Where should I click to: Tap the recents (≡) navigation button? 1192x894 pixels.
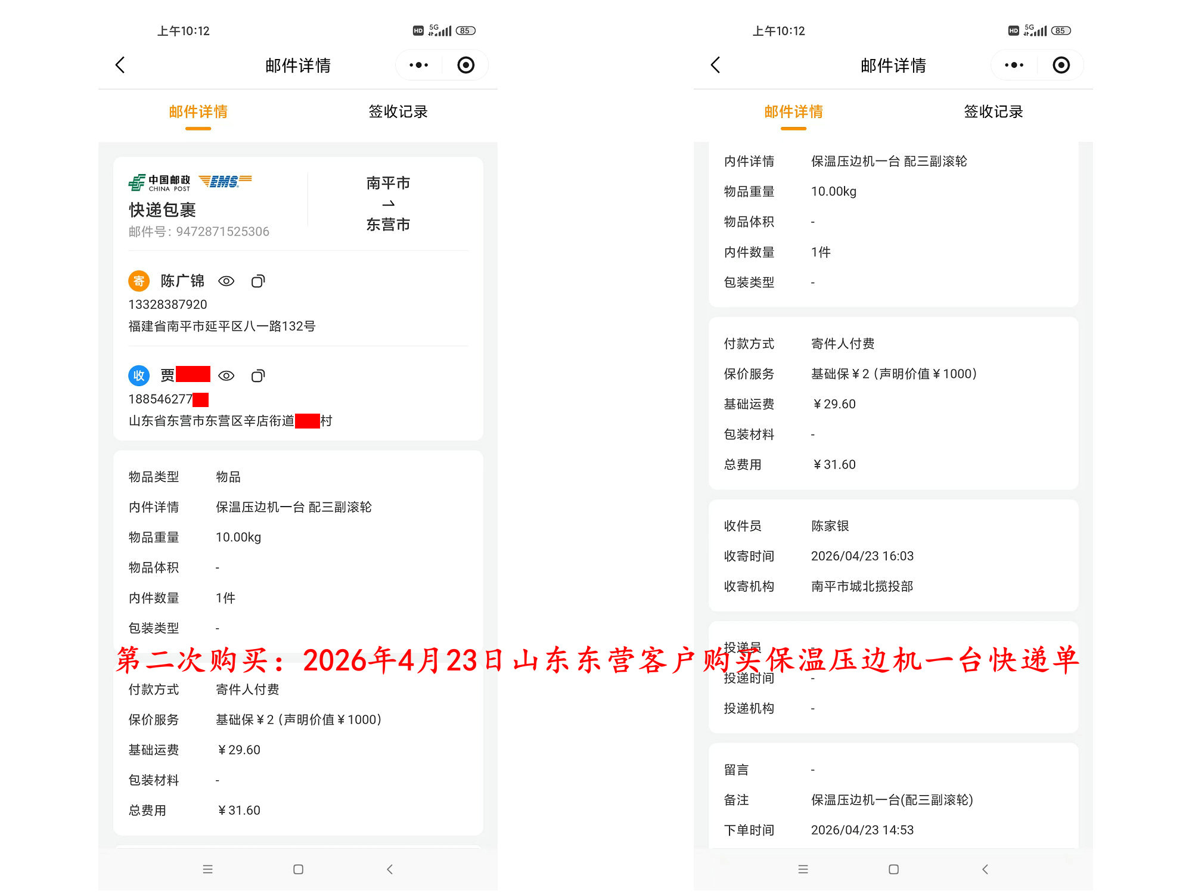point(207,869)
